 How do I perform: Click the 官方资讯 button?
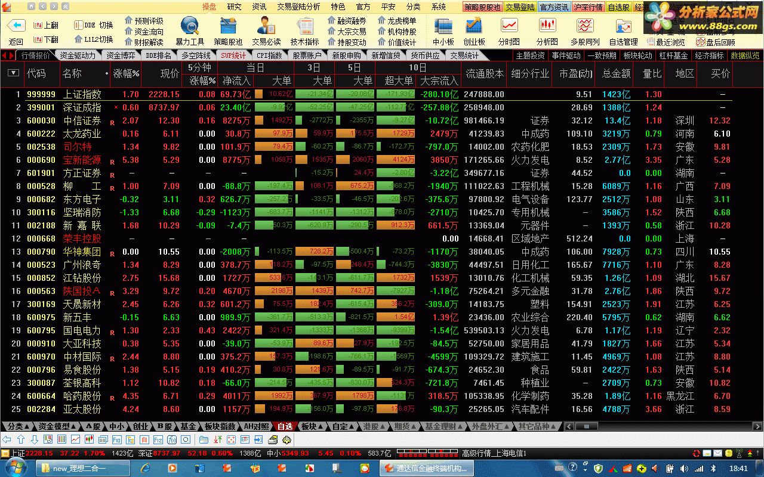coord(554,7)
